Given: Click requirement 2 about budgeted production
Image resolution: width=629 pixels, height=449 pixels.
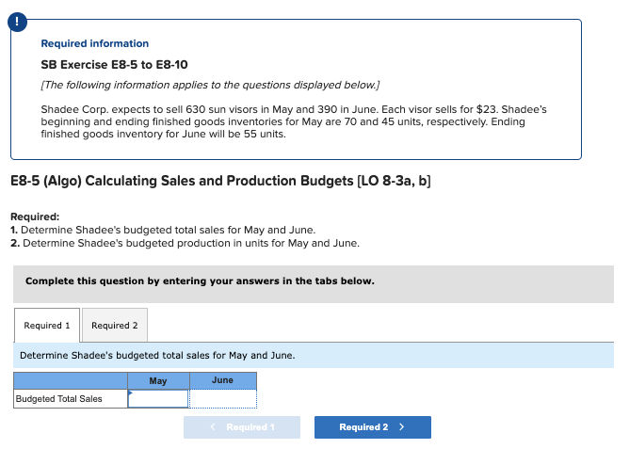Looking at the screenshot, I should pyautogui.click(x=185, y=243).
